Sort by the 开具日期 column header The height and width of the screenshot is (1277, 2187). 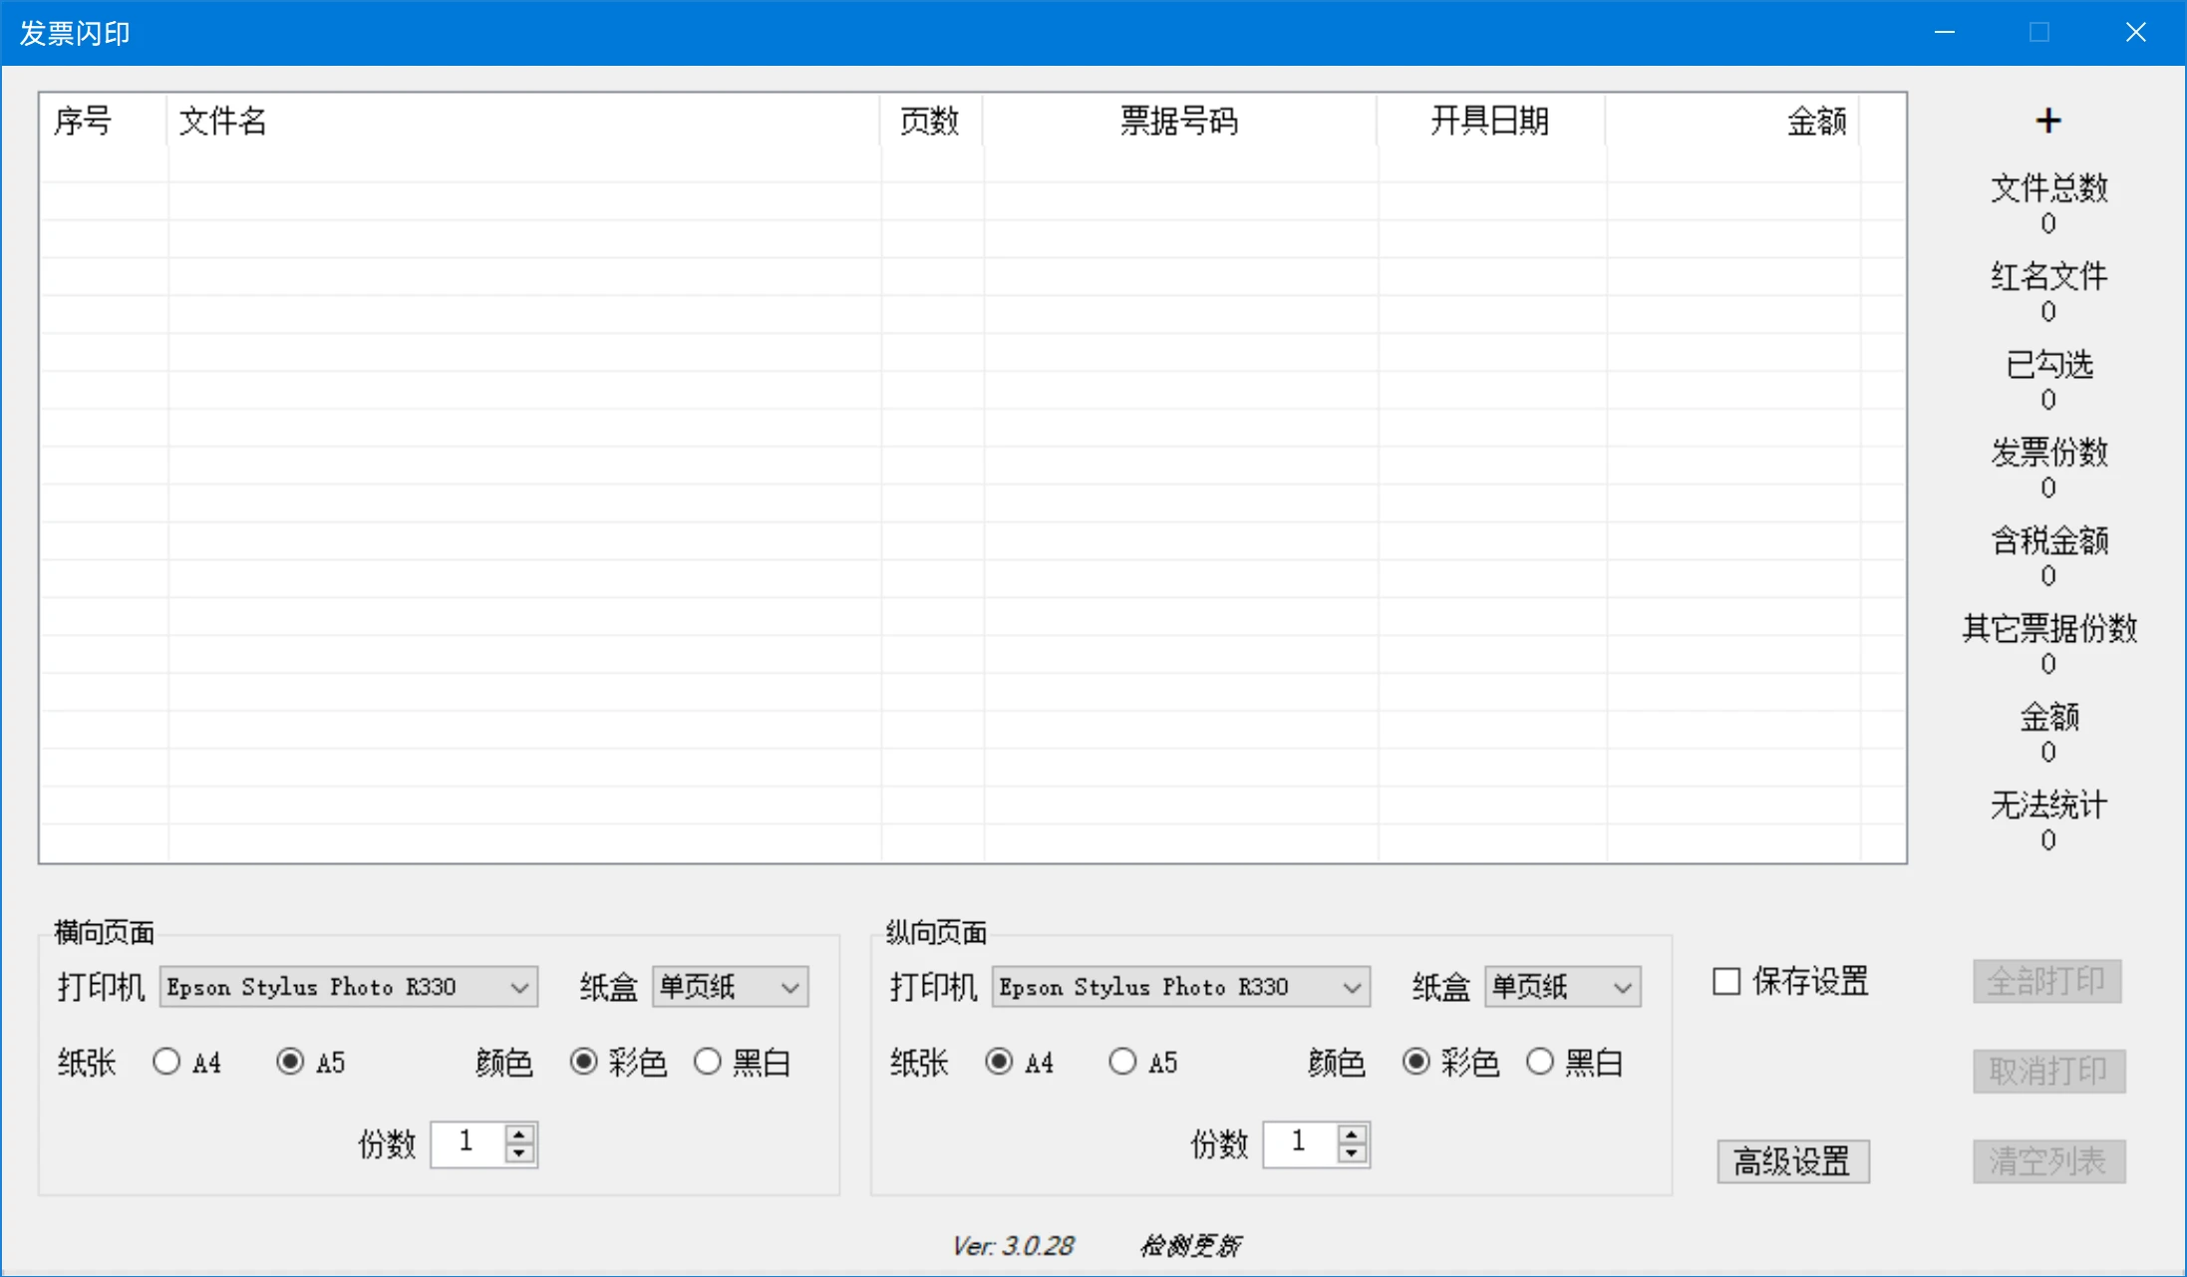pyautogui.click(x=1491, y=121)
